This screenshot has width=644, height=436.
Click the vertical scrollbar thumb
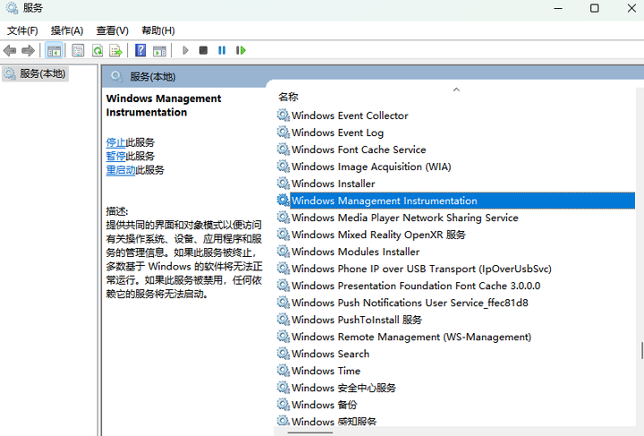(642, 351)
